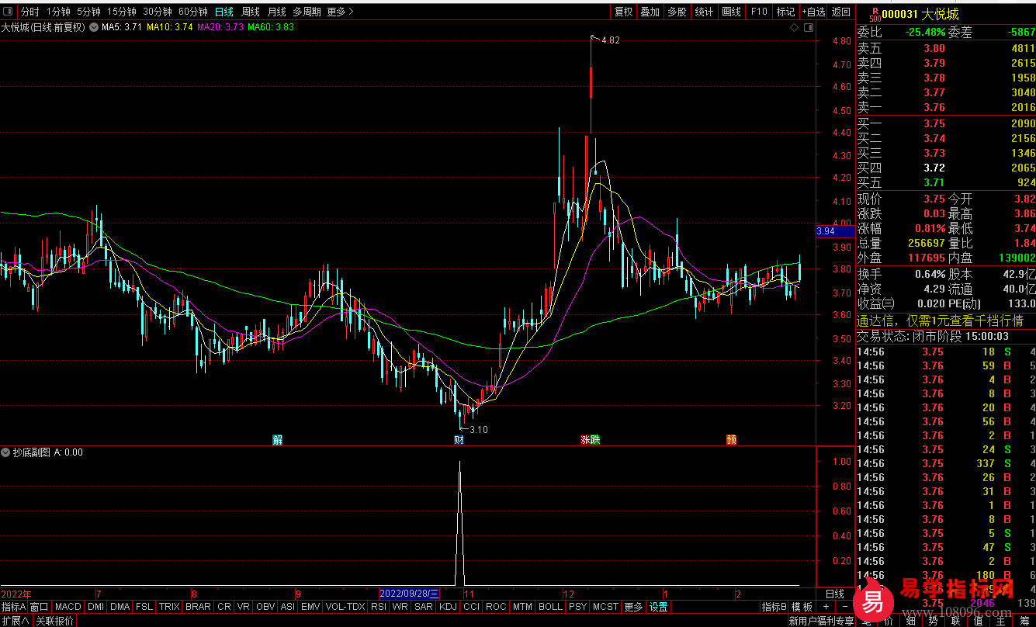Open the 指标B indicator group
This screenshot has width=1036, height=627.
[774, 607]
